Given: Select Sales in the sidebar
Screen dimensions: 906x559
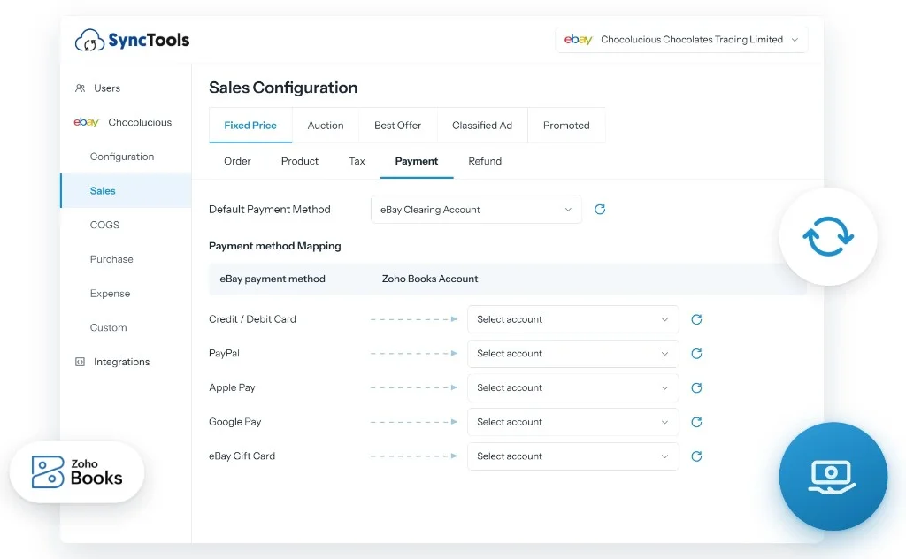Looking at the screenshot, I should click(126, 190).
